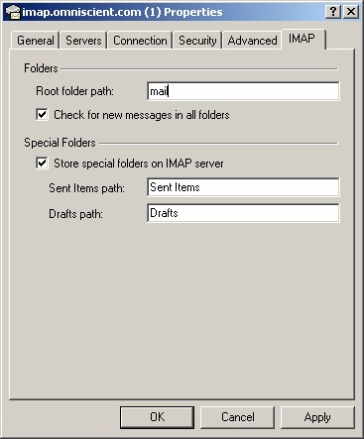Apply changes with the Apply button
Viewport: 364px width, 439px height.
pyautogui.click(x=317, y=417)
